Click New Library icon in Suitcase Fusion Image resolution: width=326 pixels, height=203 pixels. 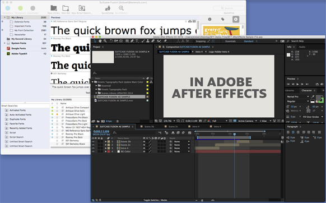click(x=54, y=8)
